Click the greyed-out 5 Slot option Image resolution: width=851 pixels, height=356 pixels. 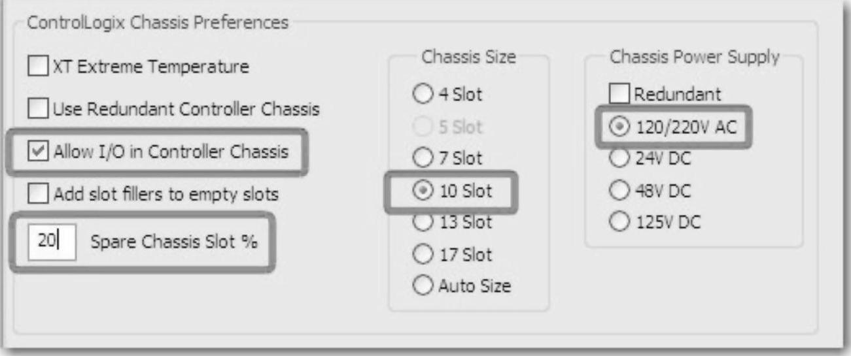coord(421,127)
